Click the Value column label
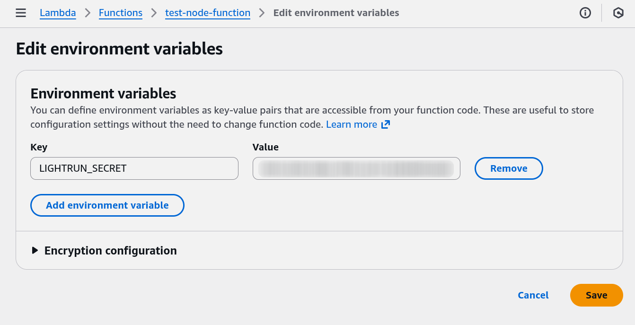The width and height of the screenshot is (635, 325). (x=265, y=147)
